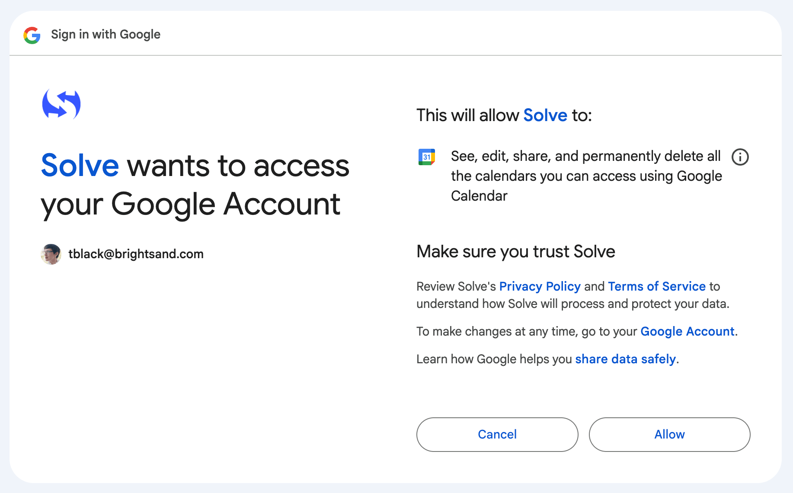Open the "share data safely" link
793x493 pixels.
[625, 359]
